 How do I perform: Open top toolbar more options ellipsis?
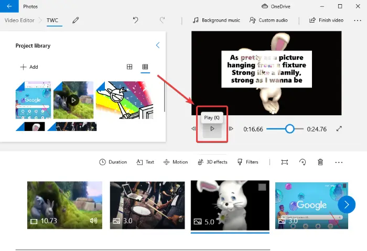point(358,20)
